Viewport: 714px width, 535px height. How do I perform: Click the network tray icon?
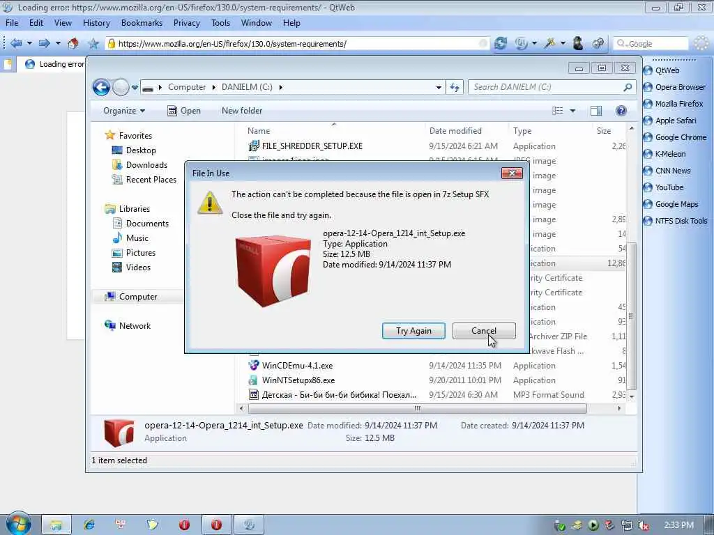(627, 525)
